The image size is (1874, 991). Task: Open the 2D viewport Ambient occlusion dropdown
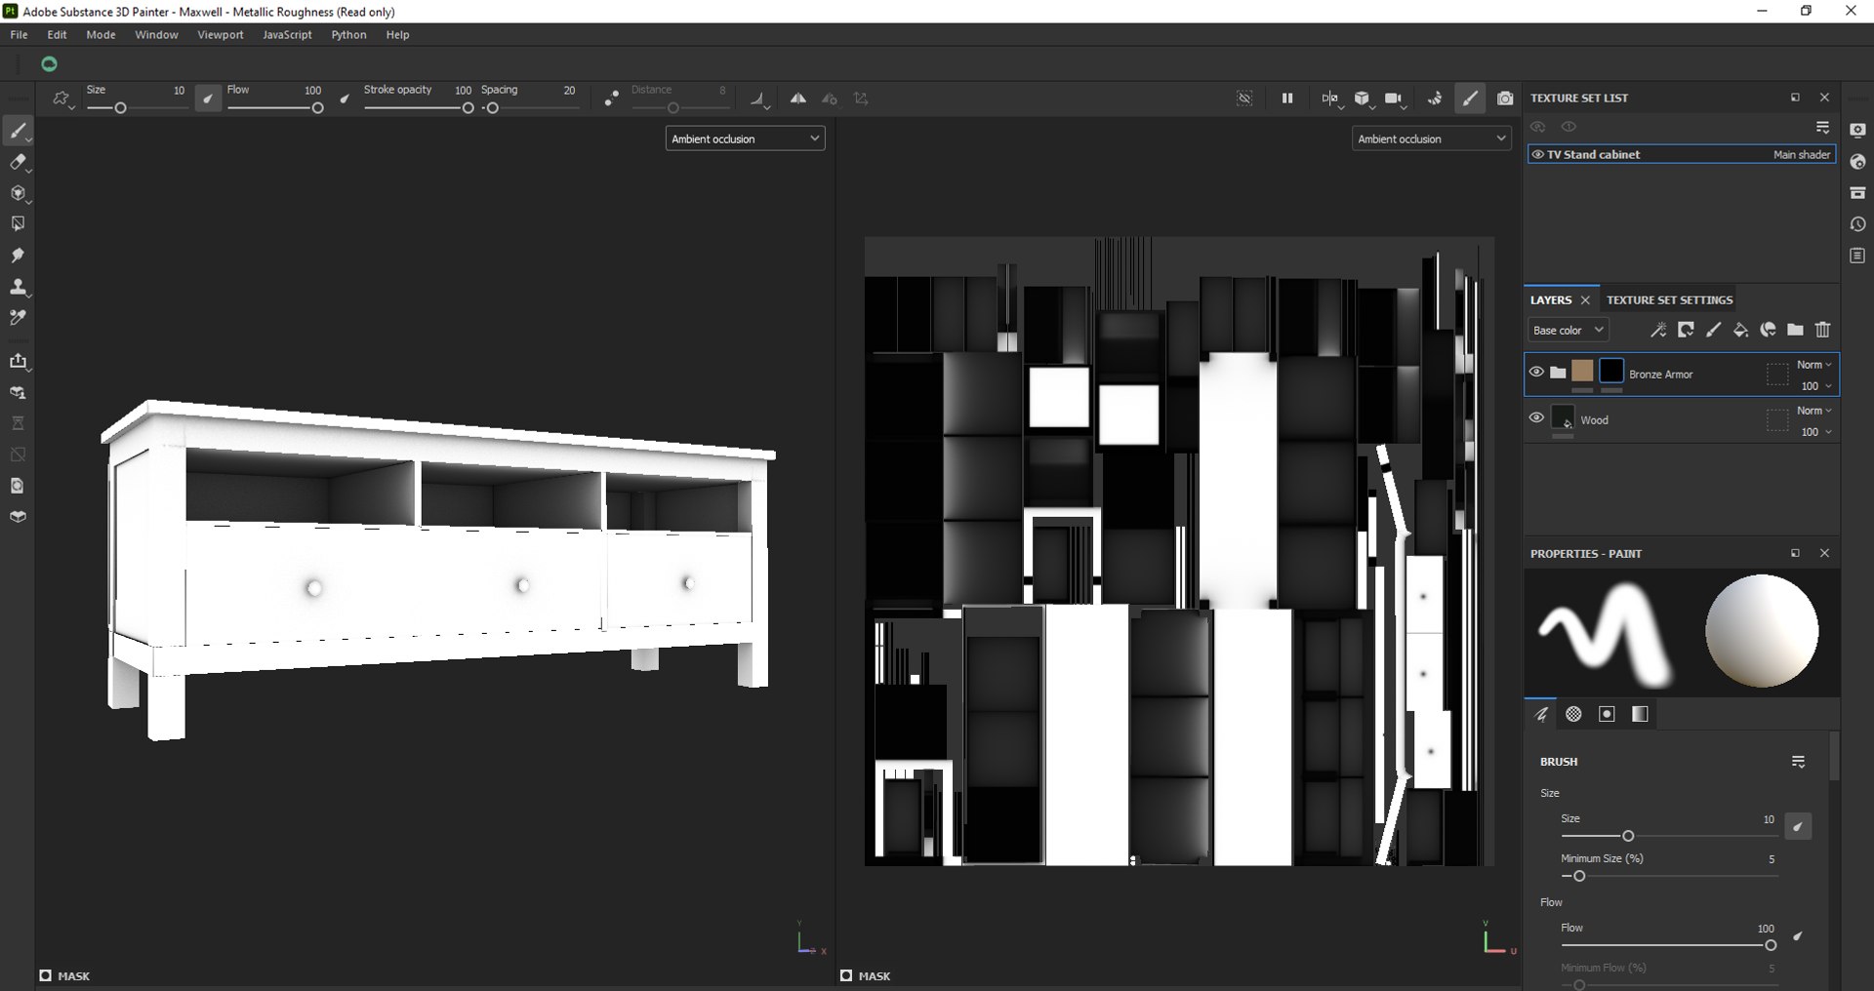point(1432,139)
